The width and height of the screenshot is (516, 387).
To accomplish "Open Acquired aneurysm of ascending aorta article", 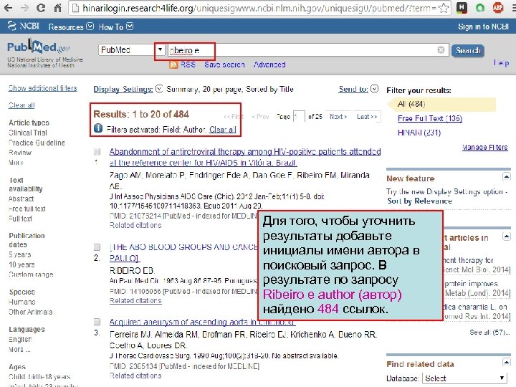I will coord(201,322).
